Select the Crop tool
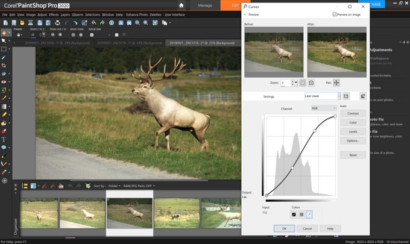The width and height of the screenshot is (410, 244). (4, 65)
